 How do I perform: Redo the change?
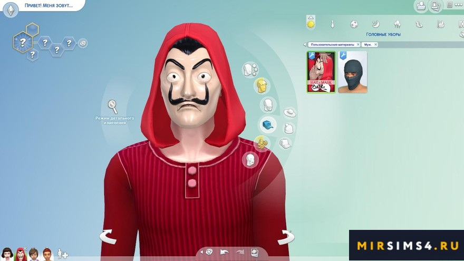coord(240,253)
